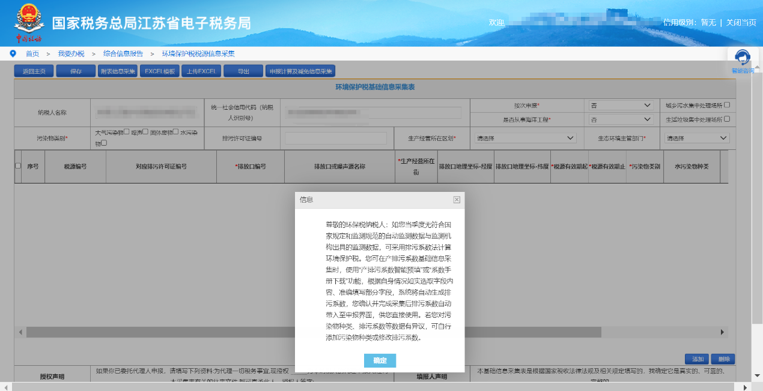This screenshot has width=763, height=391.
Task: Click the national tax emblem logo
Action: 28,20
